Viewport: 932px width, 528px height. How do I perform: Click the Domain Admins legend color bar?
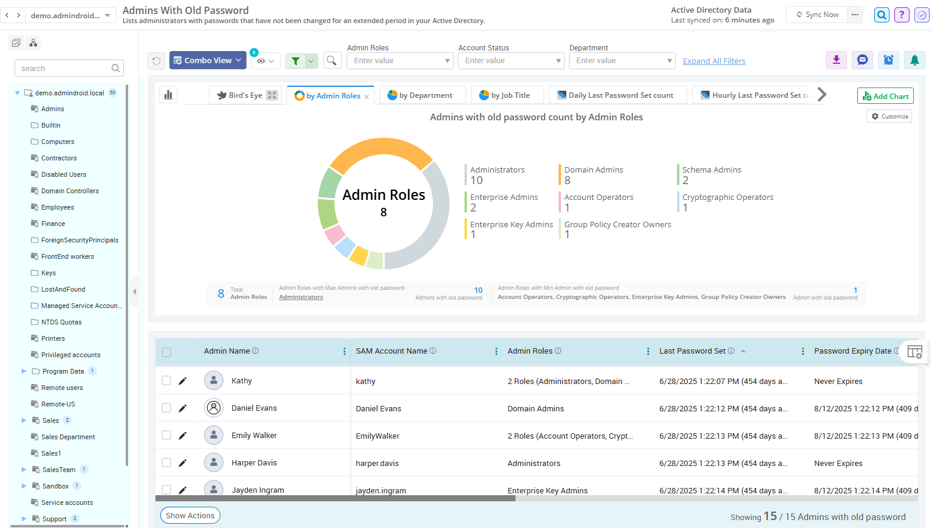tap(560, 175)
